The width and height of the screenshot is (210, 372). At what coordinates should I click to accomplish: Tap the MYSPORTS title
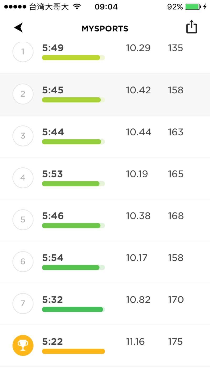[x=105, y=29]
